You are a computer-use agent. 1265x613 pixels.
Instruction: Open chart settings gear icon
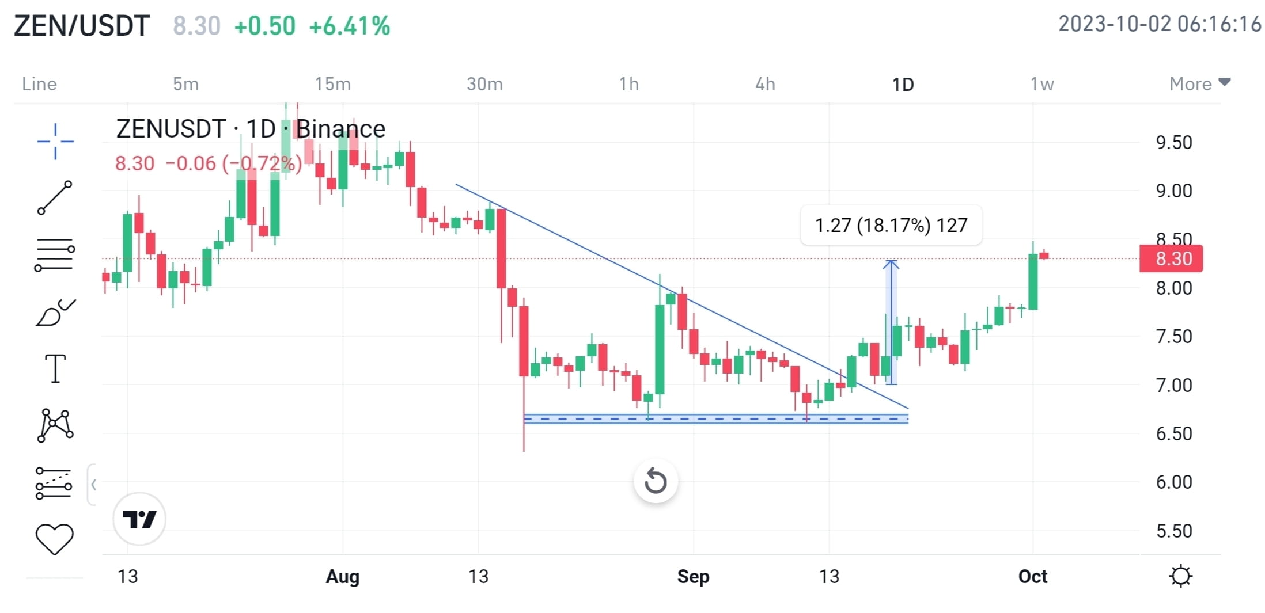click(1181, 576)
